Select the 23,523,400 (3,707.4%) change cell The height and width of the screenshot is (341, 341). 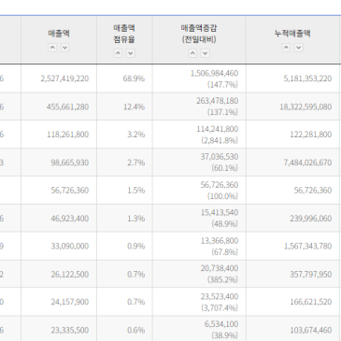(x=199, y=302)
